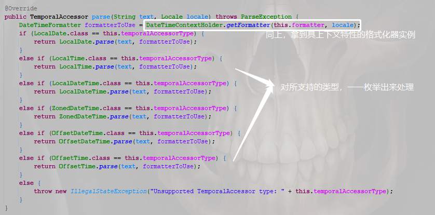Click the Chinese note below the highlighted box
This screenshot has height=215, width=435.
[341, 35]
